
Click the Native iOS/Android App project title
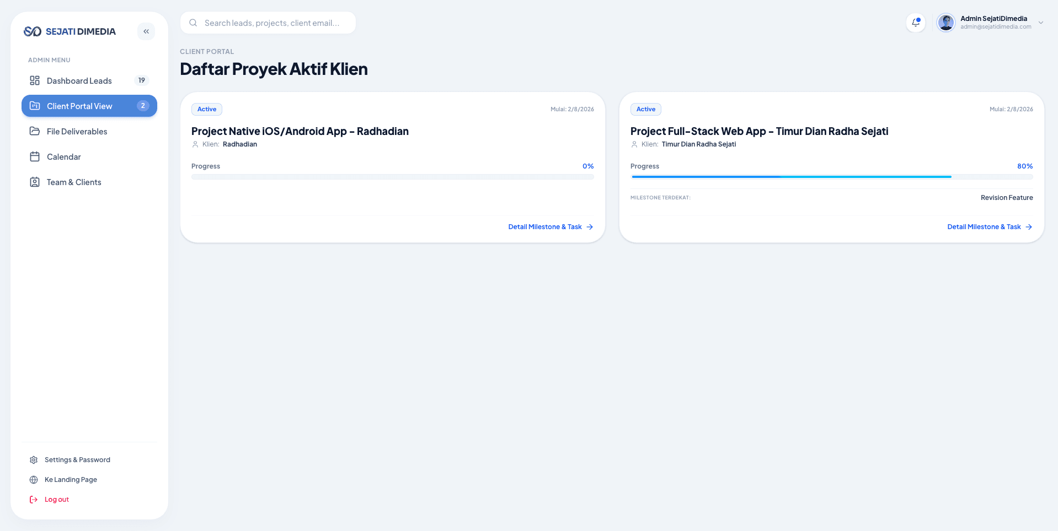tap(300, 131)
